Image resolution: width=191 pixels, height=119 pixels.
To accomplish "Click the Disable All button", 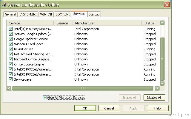I will pyautogui.click(x=154, y=98).
